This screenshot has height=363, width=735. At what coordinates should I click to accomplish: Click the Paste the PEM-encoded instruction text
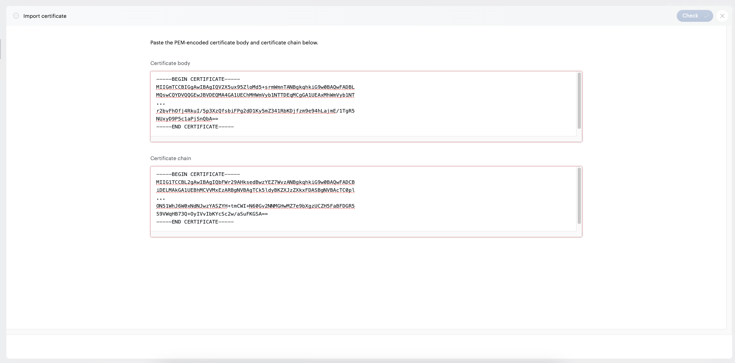click(234, 42)
